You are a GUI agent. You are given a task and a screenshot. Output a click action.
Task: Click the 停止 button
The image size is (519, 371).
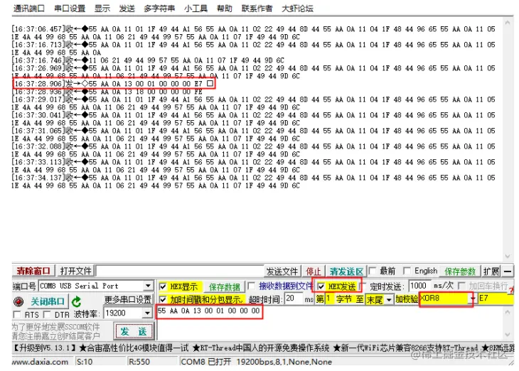coord(314,271)
